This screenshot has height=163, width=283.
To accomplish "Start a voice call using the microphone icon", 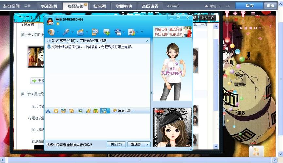I will tap(66, 32).
